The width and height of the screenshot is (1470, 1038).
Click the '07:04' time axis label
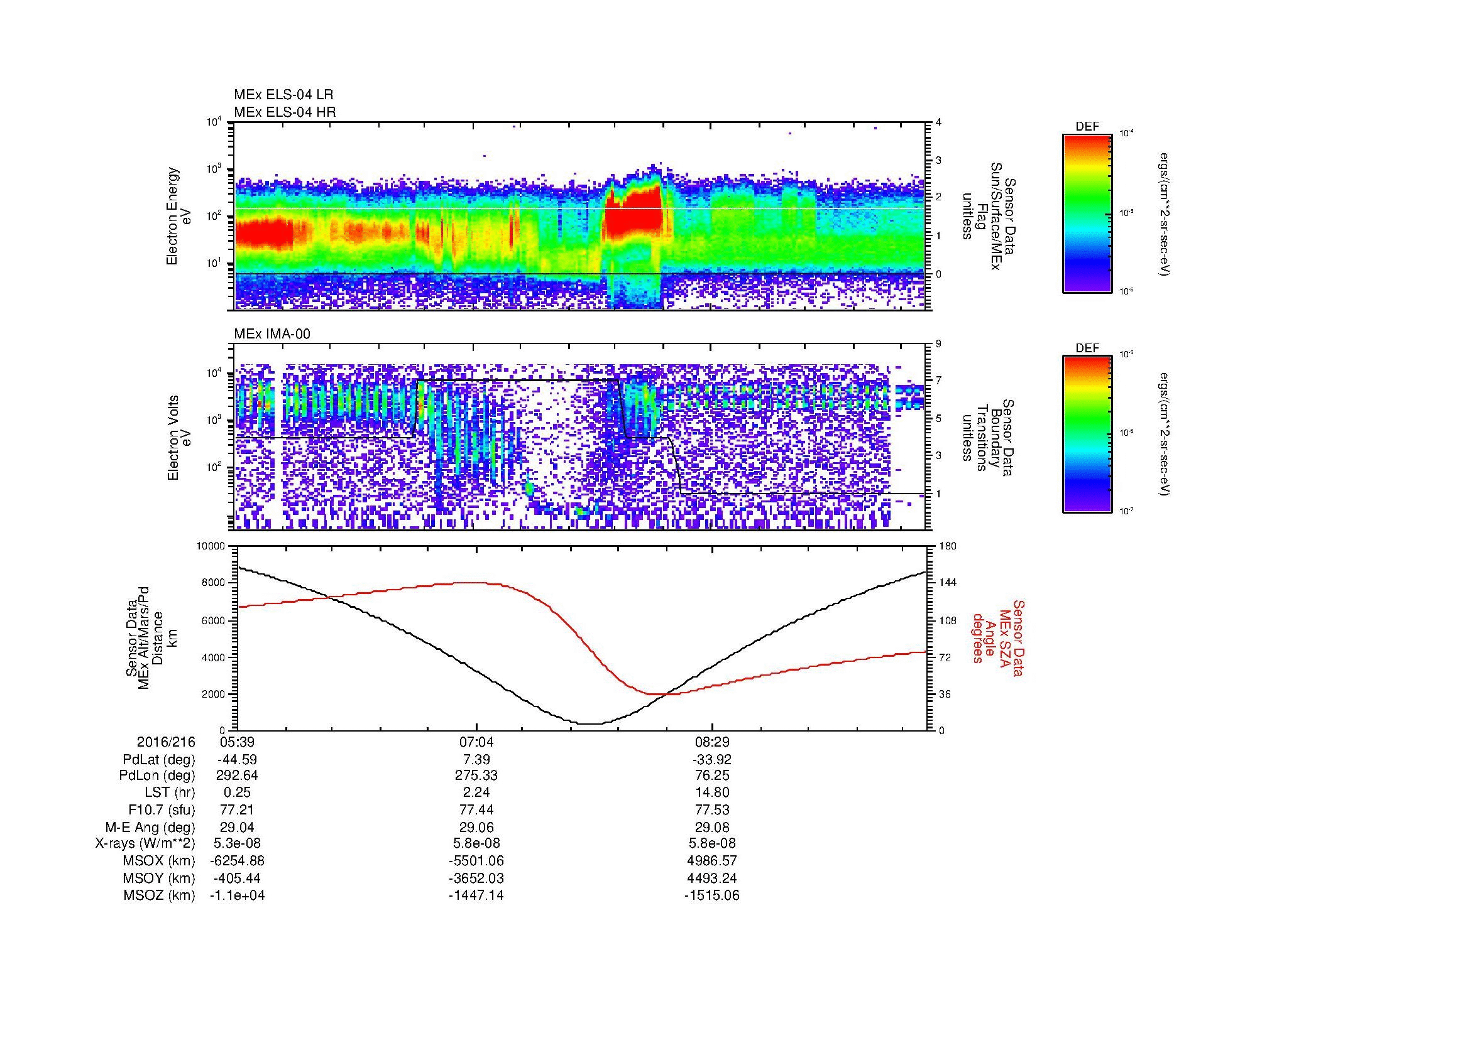pos(476,742)
